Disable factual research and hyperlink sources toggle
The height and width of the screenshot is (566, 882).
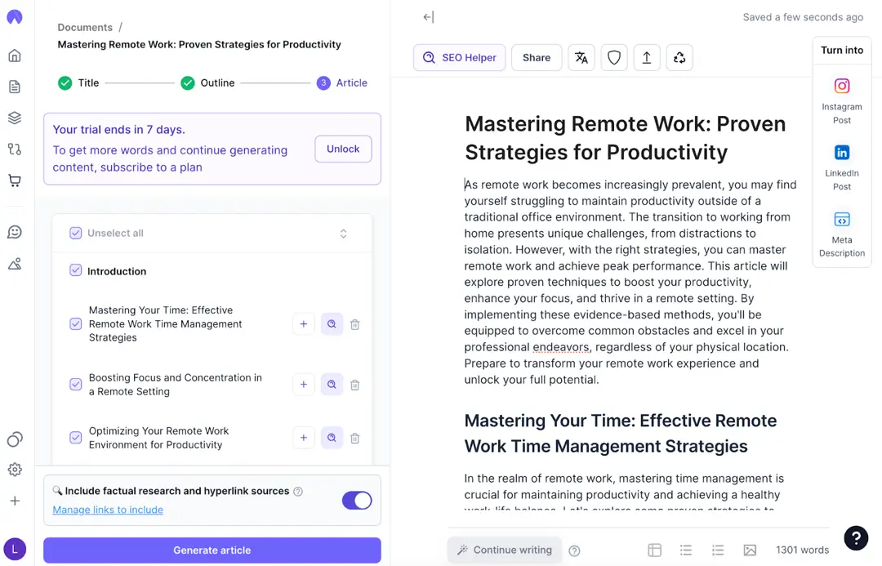pyautogui.click(x=357, y=500)
